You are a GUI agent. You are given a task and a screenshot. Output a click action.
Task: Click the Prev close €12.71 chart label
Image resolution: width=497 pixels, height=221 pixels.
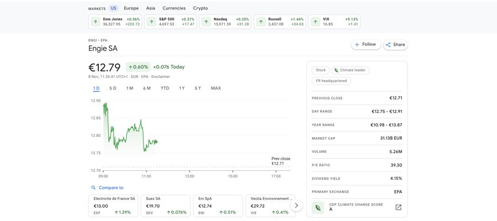(x=281, y=161)
